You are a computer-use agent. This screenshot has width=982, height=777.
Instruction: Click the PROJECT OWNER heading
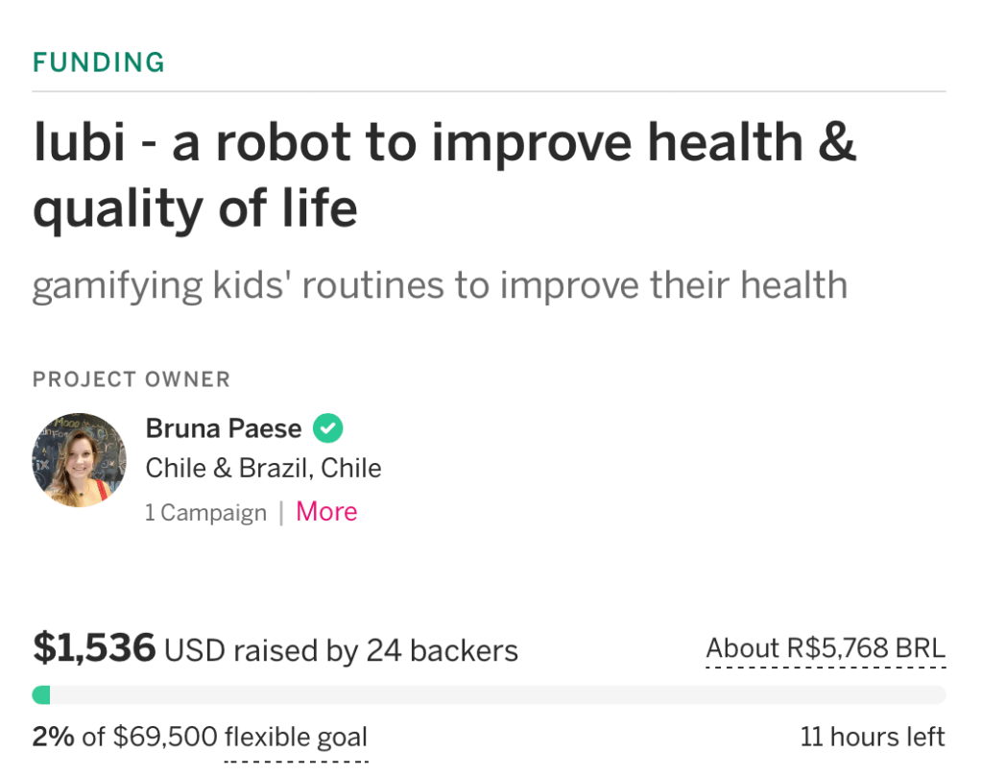pyautogui.click(x=132, y=379)
